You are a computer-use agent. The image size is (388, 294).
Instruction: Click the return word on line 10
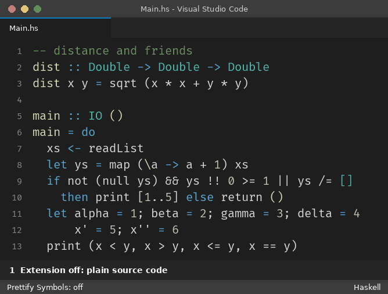(242, 197)
